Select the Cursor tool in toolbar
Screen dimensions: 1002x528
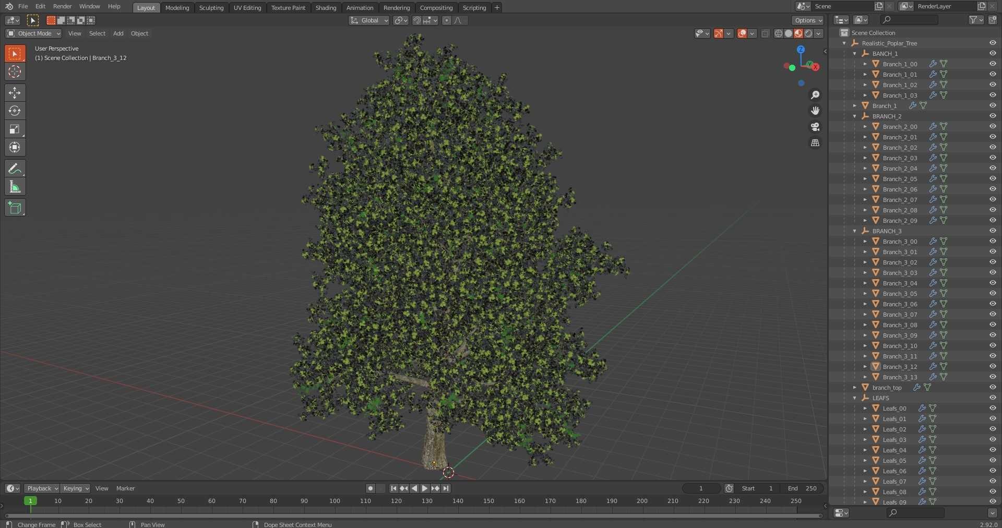(15, 71)
